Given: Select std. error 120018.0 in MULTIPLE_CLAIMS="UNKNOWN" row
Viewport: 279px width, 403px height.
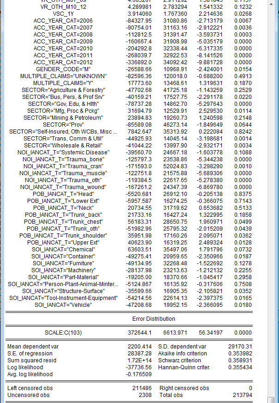Looking at the screenshot, I should pyautogui.click(x=175, y=76).
